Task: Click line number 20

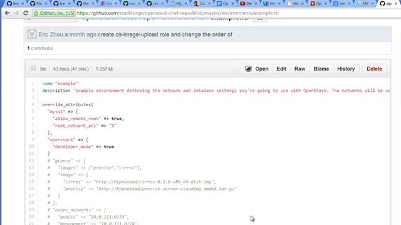Action: point(31,217)
